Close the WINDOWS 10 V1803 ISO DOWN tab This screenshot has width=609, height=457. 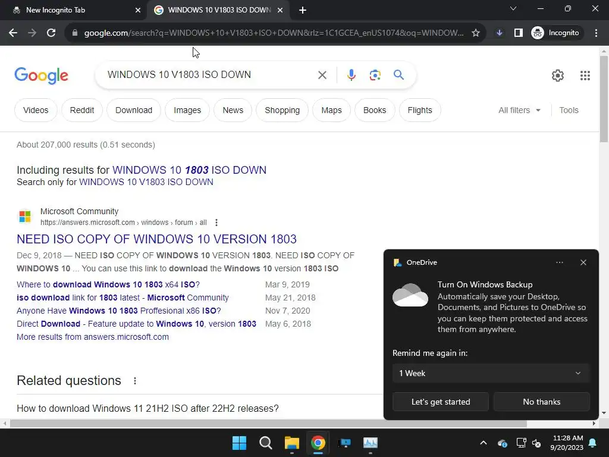tap(280, 10)
